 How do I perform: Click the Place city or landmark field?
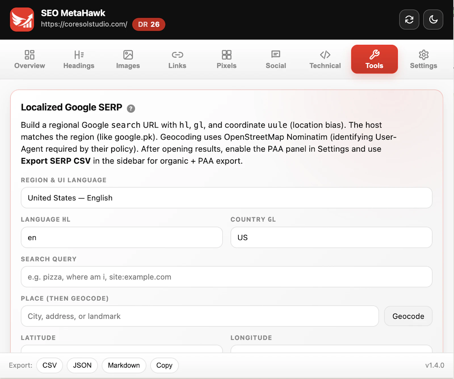click(200, 316)
